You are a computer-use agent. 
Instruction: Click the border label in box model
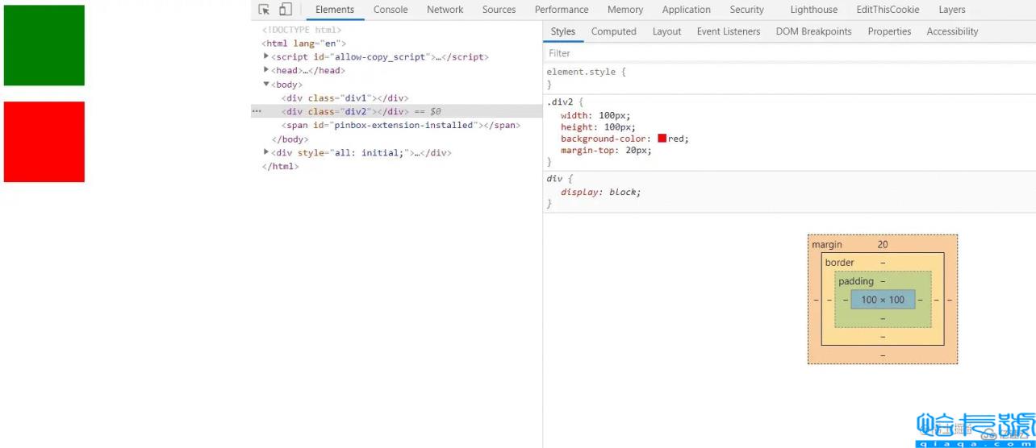pyautogui.click(x=840, y=263)
